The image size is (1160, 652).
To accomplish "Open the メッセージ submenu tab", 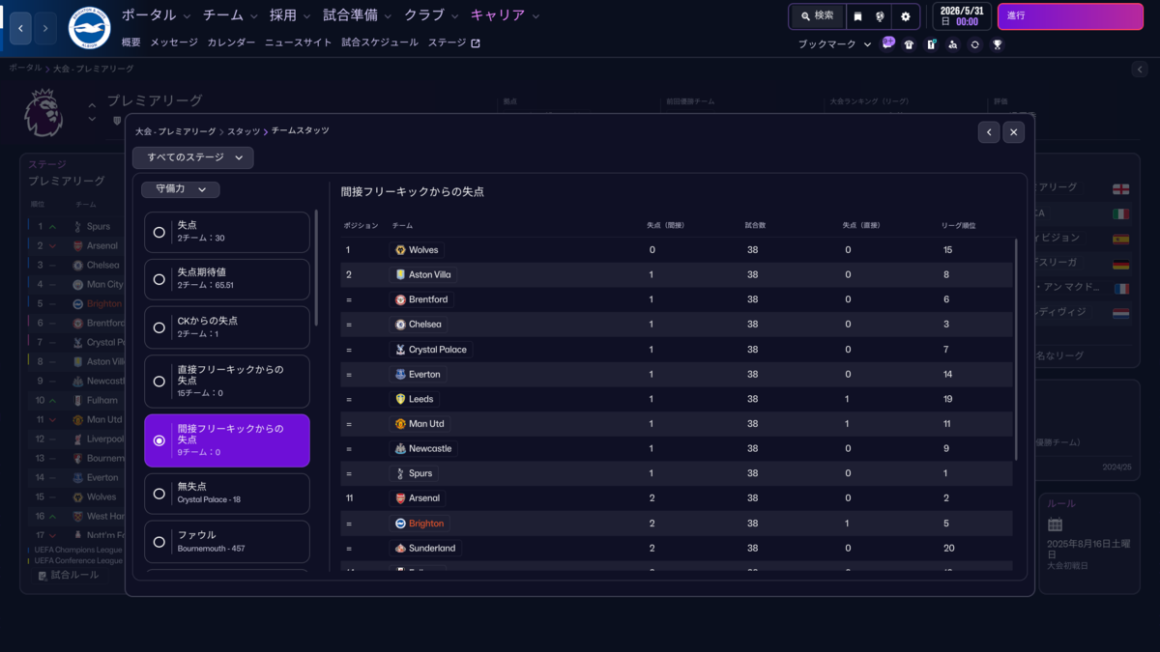I will pos(174,43).
